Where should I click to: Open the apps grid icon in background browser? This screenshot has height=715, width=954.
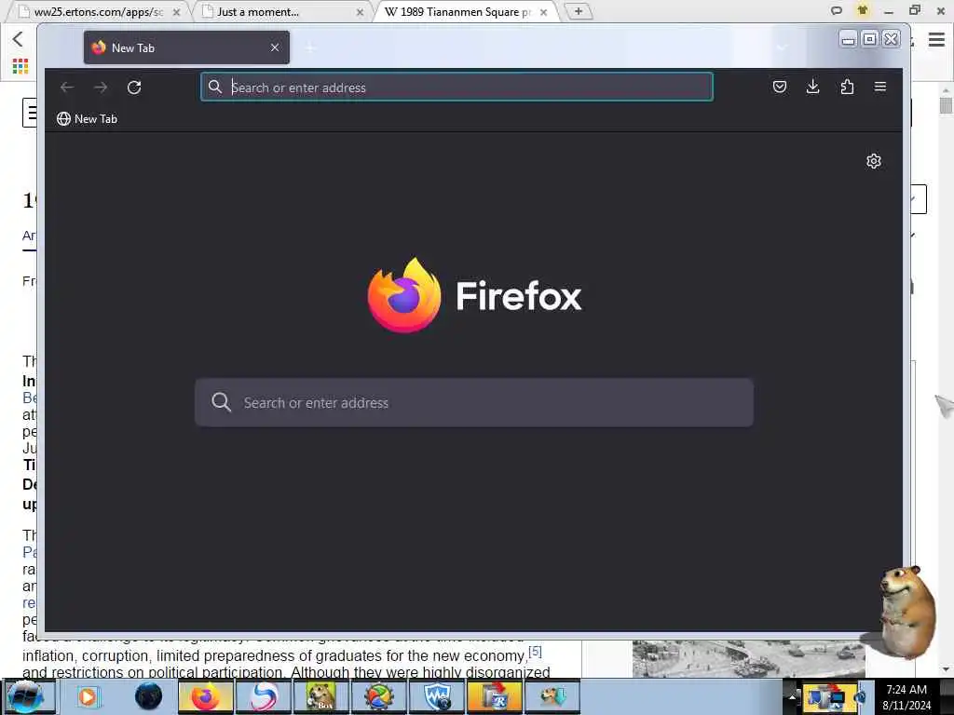click(x=20, y=66)
